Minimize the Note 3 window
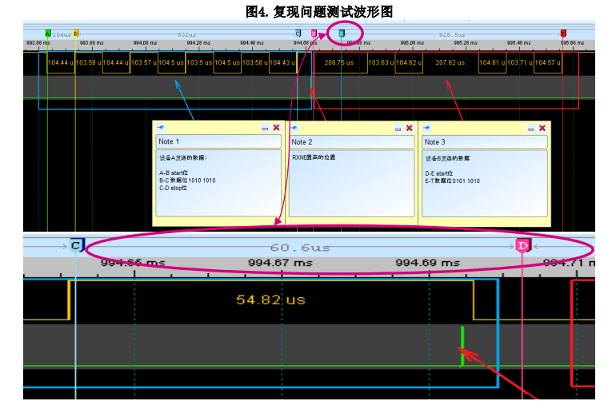This screenshot has height=409, width=612. 531,129
